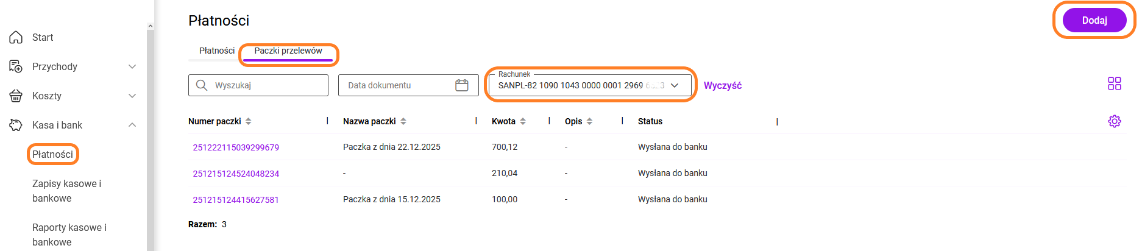
Task: Switch to grid view layout icon
Action: coord(1114,83)
